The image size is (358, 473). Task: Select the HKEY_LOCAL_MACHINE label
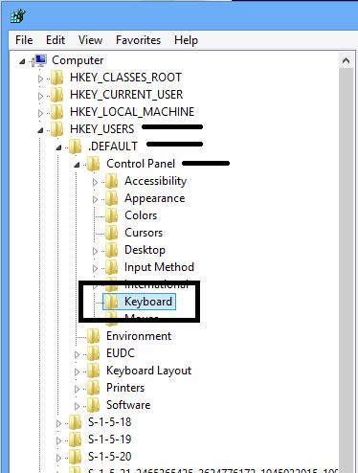(x=132, y=112)
